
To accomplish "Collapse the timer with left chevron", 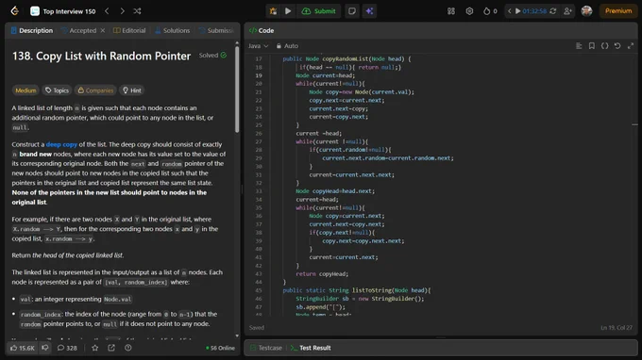I will point(509,11).
